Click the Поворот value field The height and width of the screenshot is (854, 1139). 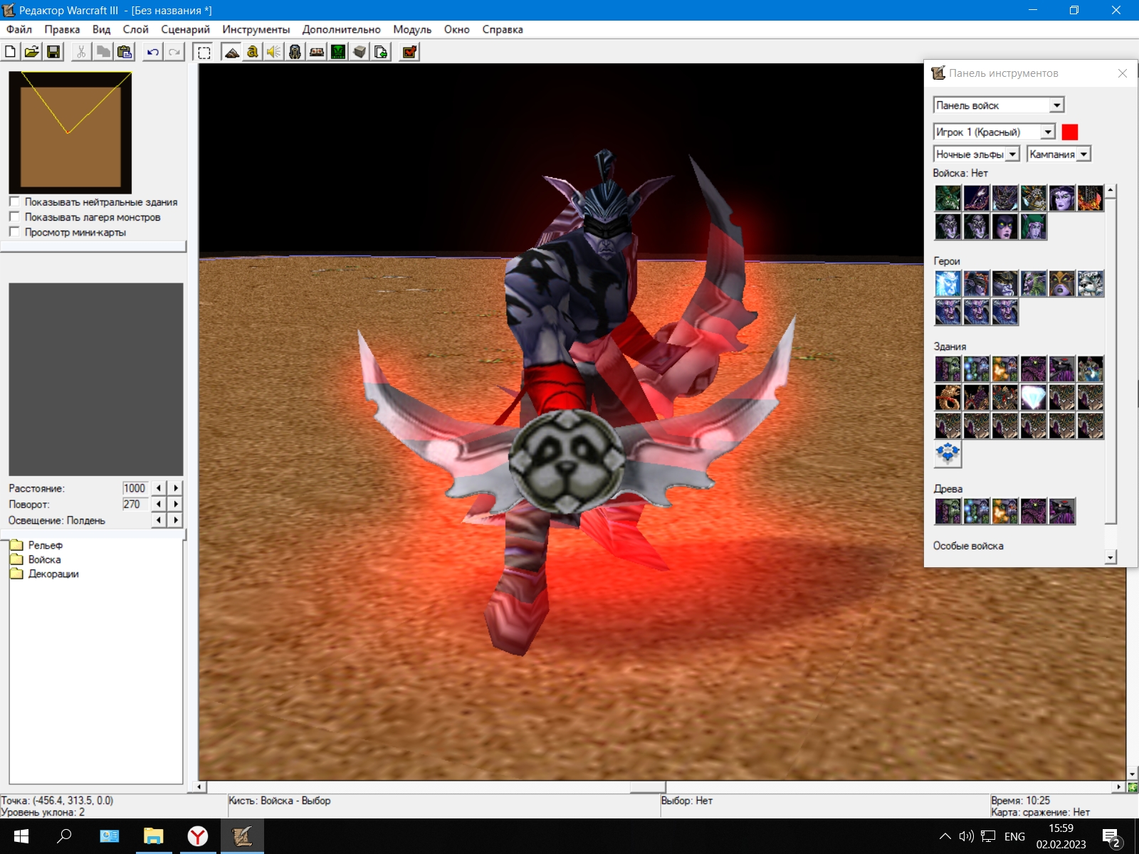point(135,504)
